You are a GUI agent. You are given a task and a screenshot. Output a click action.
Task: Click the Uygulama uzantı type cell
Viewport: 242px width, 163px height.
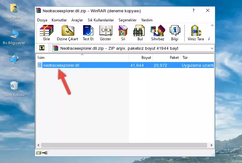(198, 65)
